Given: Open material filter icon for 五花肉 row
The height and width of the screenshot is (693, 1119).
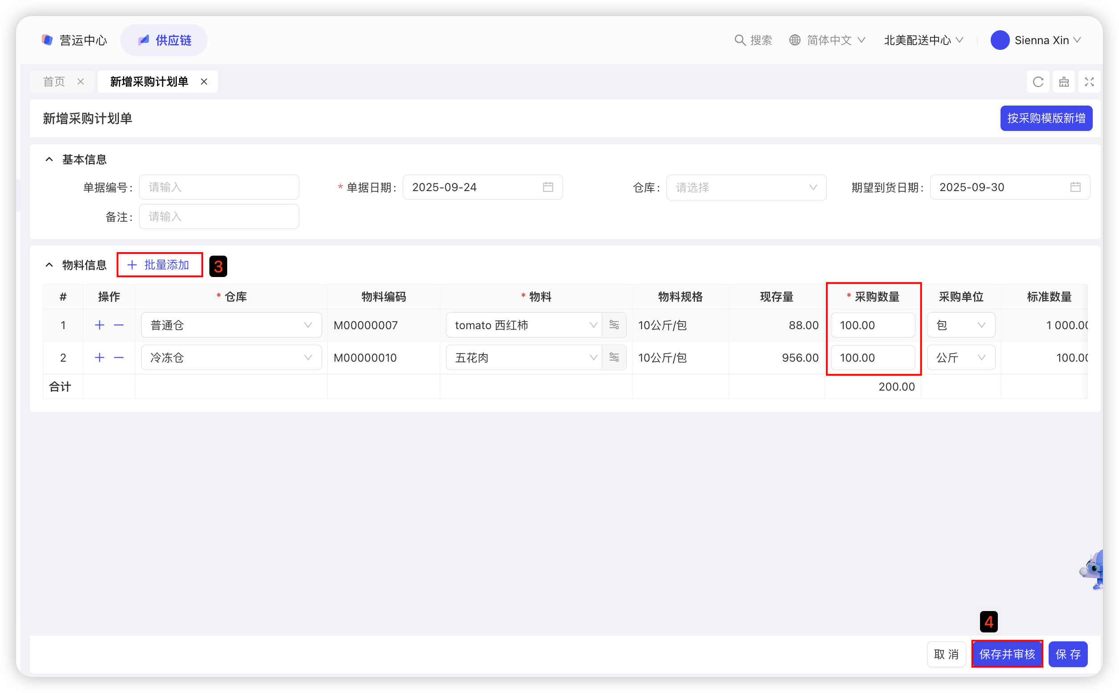Looking at the screenshot, I should coord(614,358).
